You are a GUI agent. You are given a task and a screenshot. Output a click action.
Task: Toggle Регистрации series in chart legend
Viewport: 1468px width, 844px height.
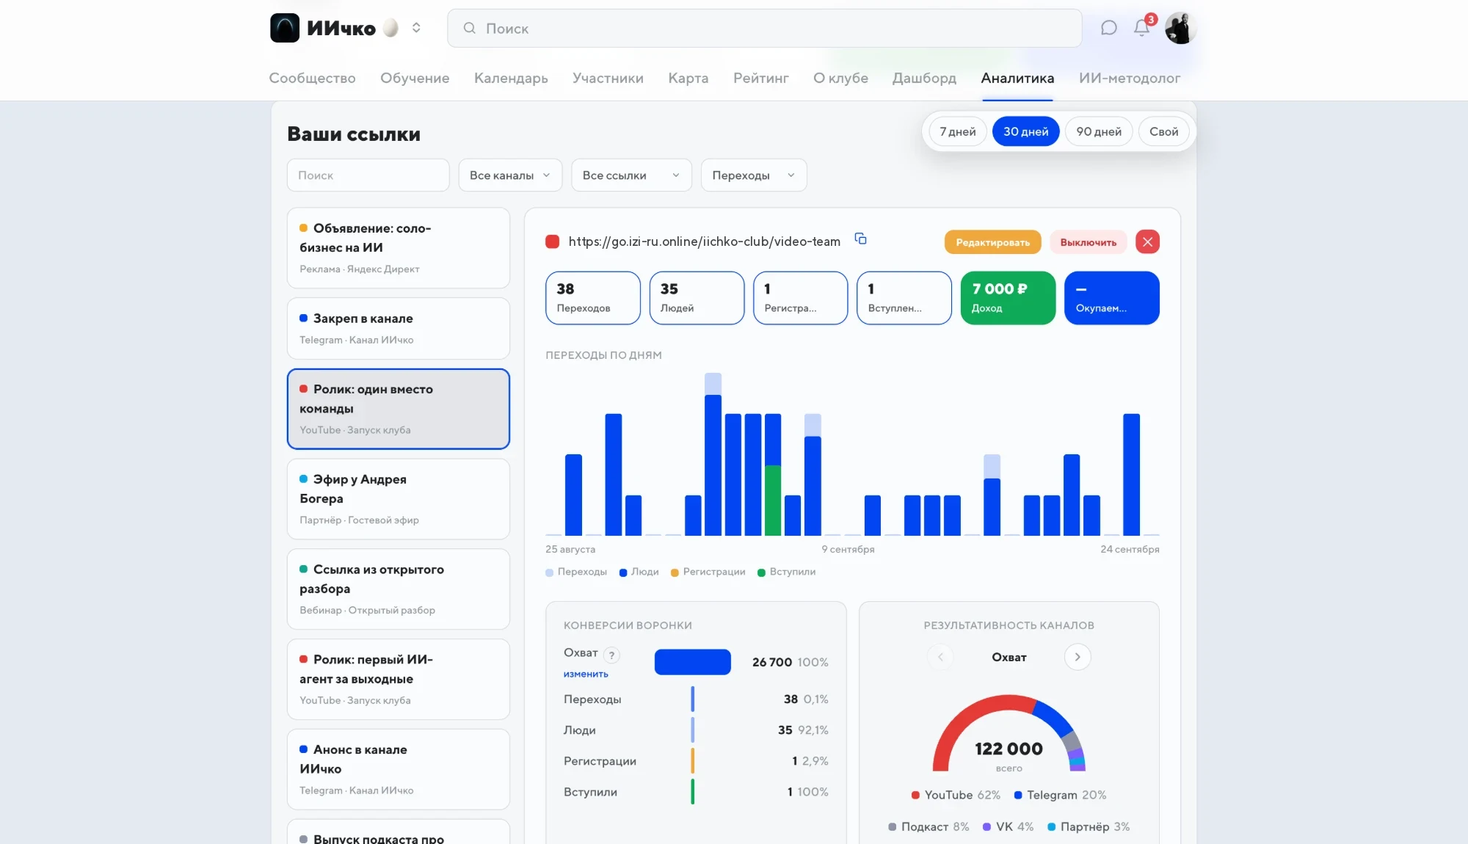coord(708,572)
